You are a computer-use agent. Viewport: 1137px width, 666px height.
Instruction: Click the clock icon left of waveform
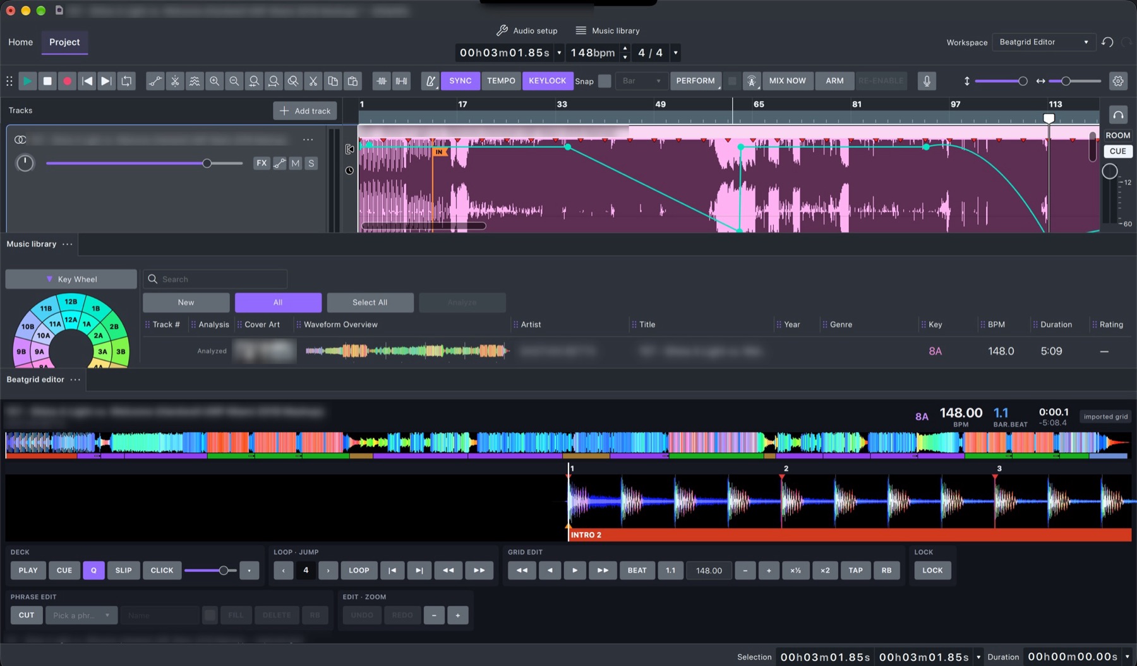point(349,171)
